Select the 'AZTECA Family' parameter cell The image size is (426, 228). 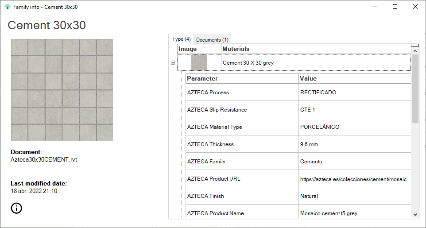click(x=242, y=162)
